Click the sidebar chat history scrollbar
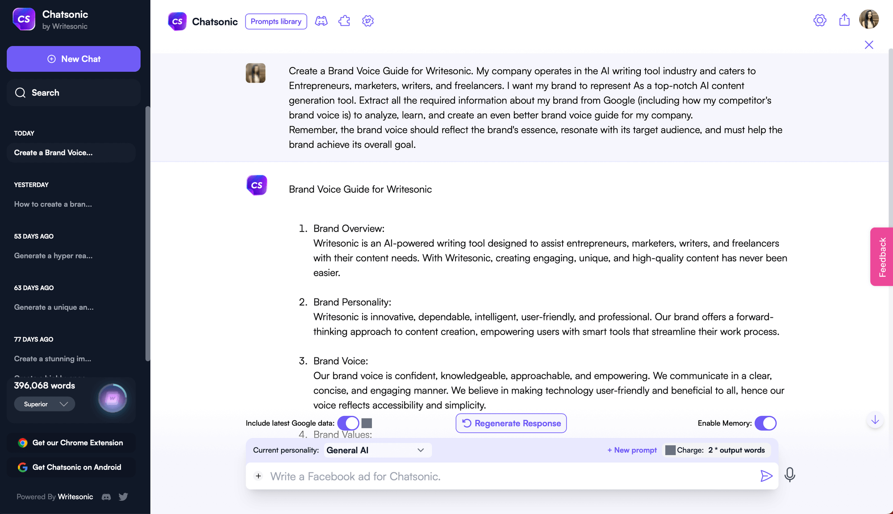893x514 pixels. pyautogui.click(x=147, y=232)
